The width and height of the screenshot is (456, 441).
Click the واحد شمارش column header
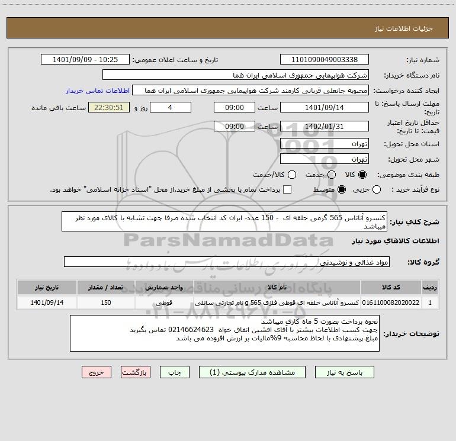point(164,287)
